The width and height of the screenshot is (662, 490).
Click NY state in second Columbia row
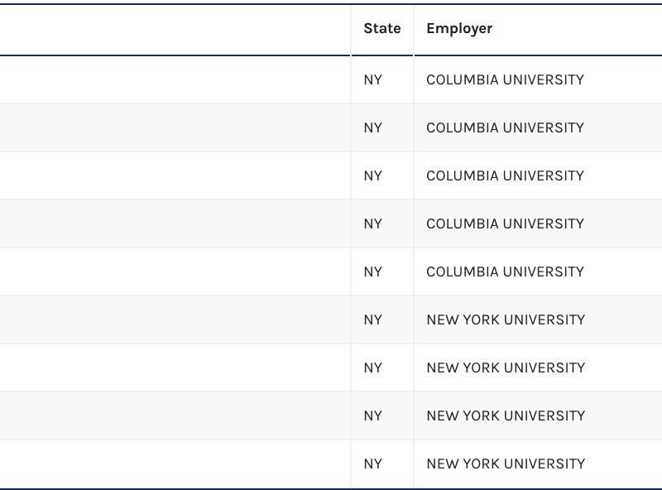coord(373,127)
